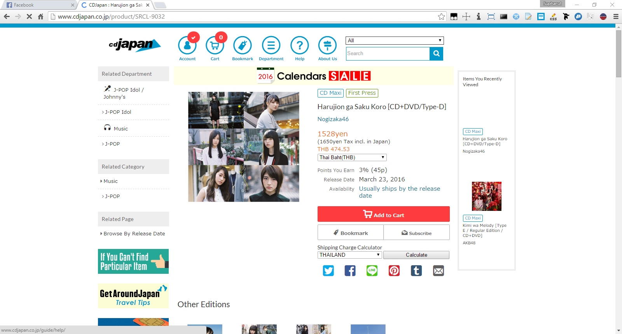Click the Subscribe button
622x334 pixels.
[417, 233]
